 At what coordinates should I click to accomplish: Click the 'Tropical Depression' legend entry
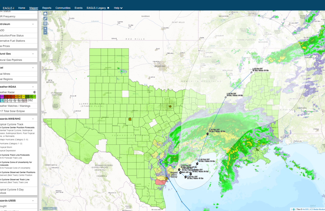pyautogui.click(x=8, y=151)
